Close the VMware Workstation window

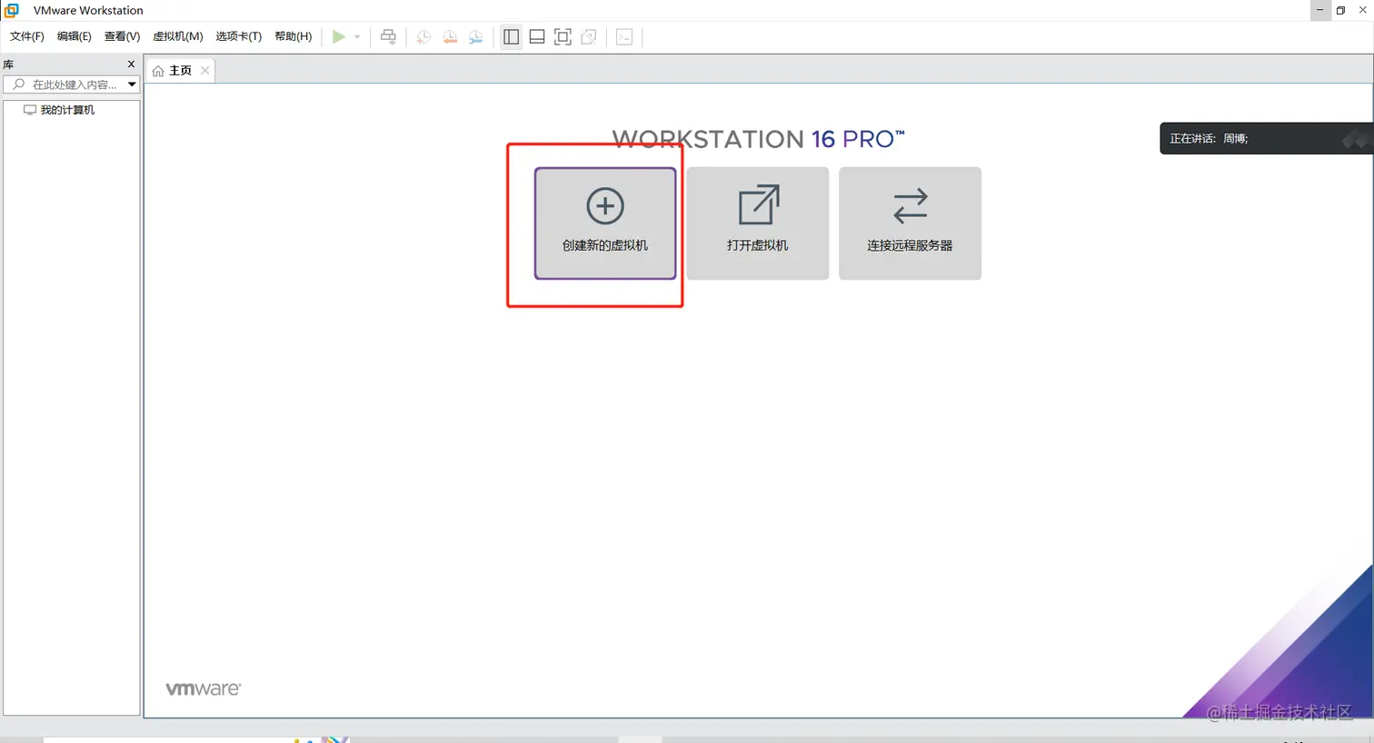(1362, 10)
